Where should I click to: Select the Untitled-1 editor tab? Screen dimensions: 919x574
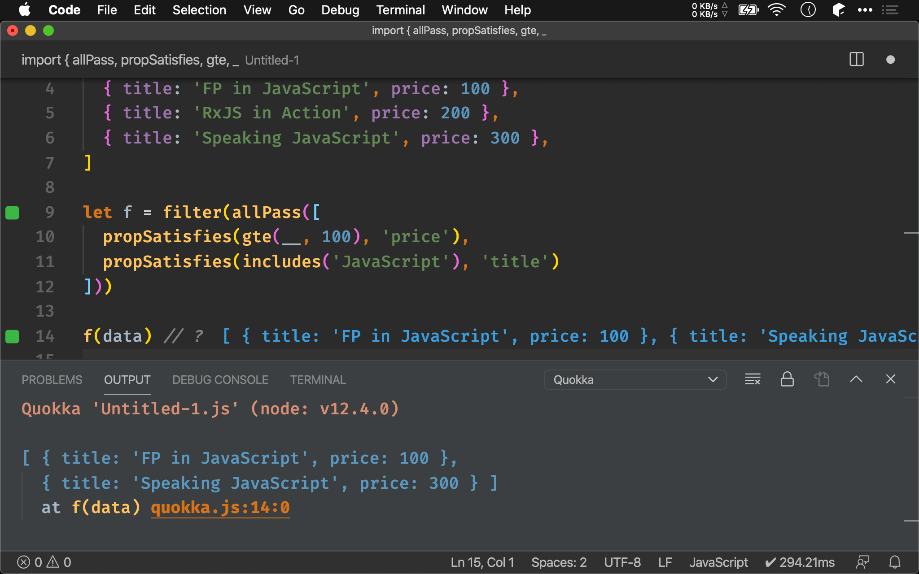coord(160,60)
